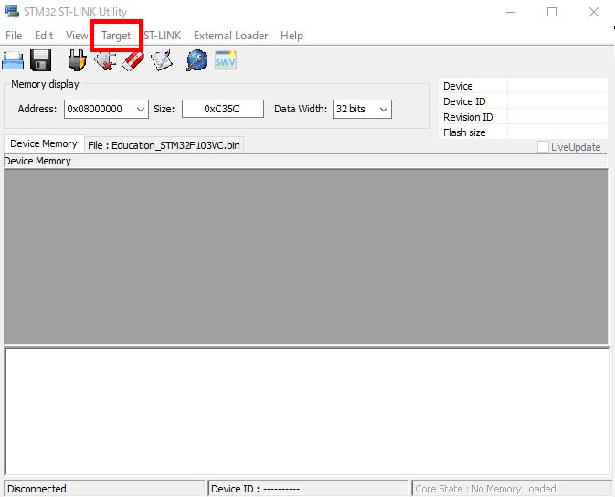The width and height of the screenshot is (615, 497).
Task: Open the Help menu
Action: coord(292,36)
